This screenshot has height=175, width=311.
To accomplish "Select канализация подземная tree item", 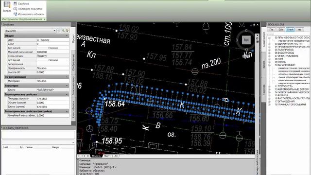I will coord(292,80).
